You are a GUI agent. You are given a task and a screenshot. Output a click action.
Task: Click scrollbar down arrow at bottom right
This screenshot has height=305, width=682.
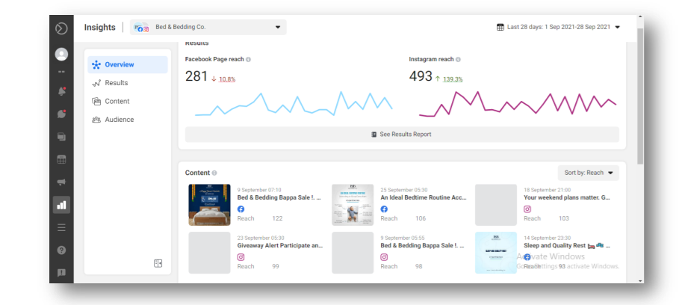coord(640,280)
